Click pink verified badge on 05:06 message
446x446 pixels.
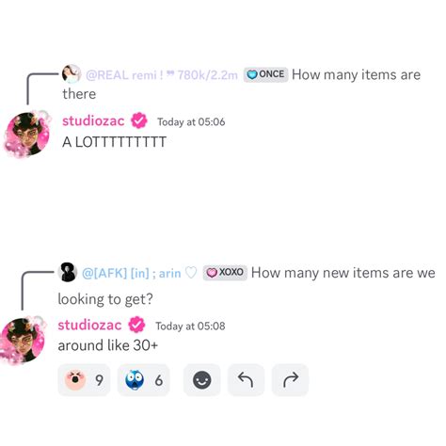click(x=139, y=120)
